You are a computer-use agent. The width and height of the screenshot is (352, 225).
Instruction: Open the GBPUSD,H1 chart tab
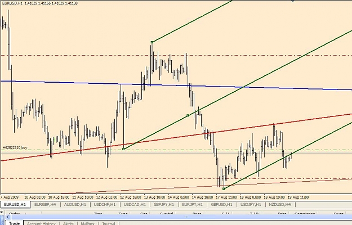[x=221, y=204]
